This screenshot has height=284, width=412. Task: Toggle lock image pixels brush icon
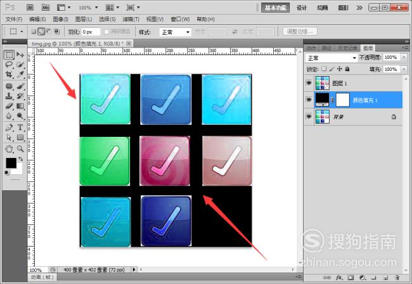332,69
